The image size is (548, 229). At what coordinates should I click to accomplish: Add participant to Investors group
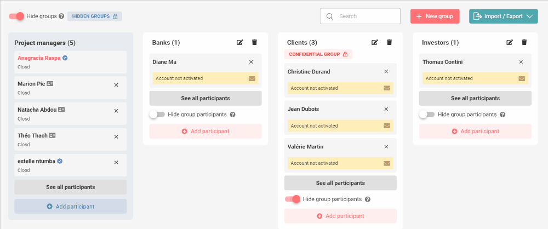[475, 131]
